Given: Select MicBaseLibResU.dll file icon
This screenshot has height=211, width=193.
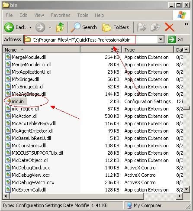Looking at the screenshot, I should coord(8,138).
